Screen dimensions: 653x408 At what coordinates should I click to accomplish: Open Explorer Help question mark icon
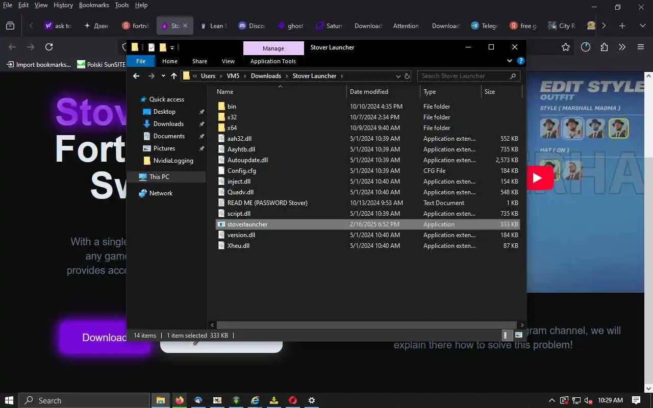tap(520, 61)
